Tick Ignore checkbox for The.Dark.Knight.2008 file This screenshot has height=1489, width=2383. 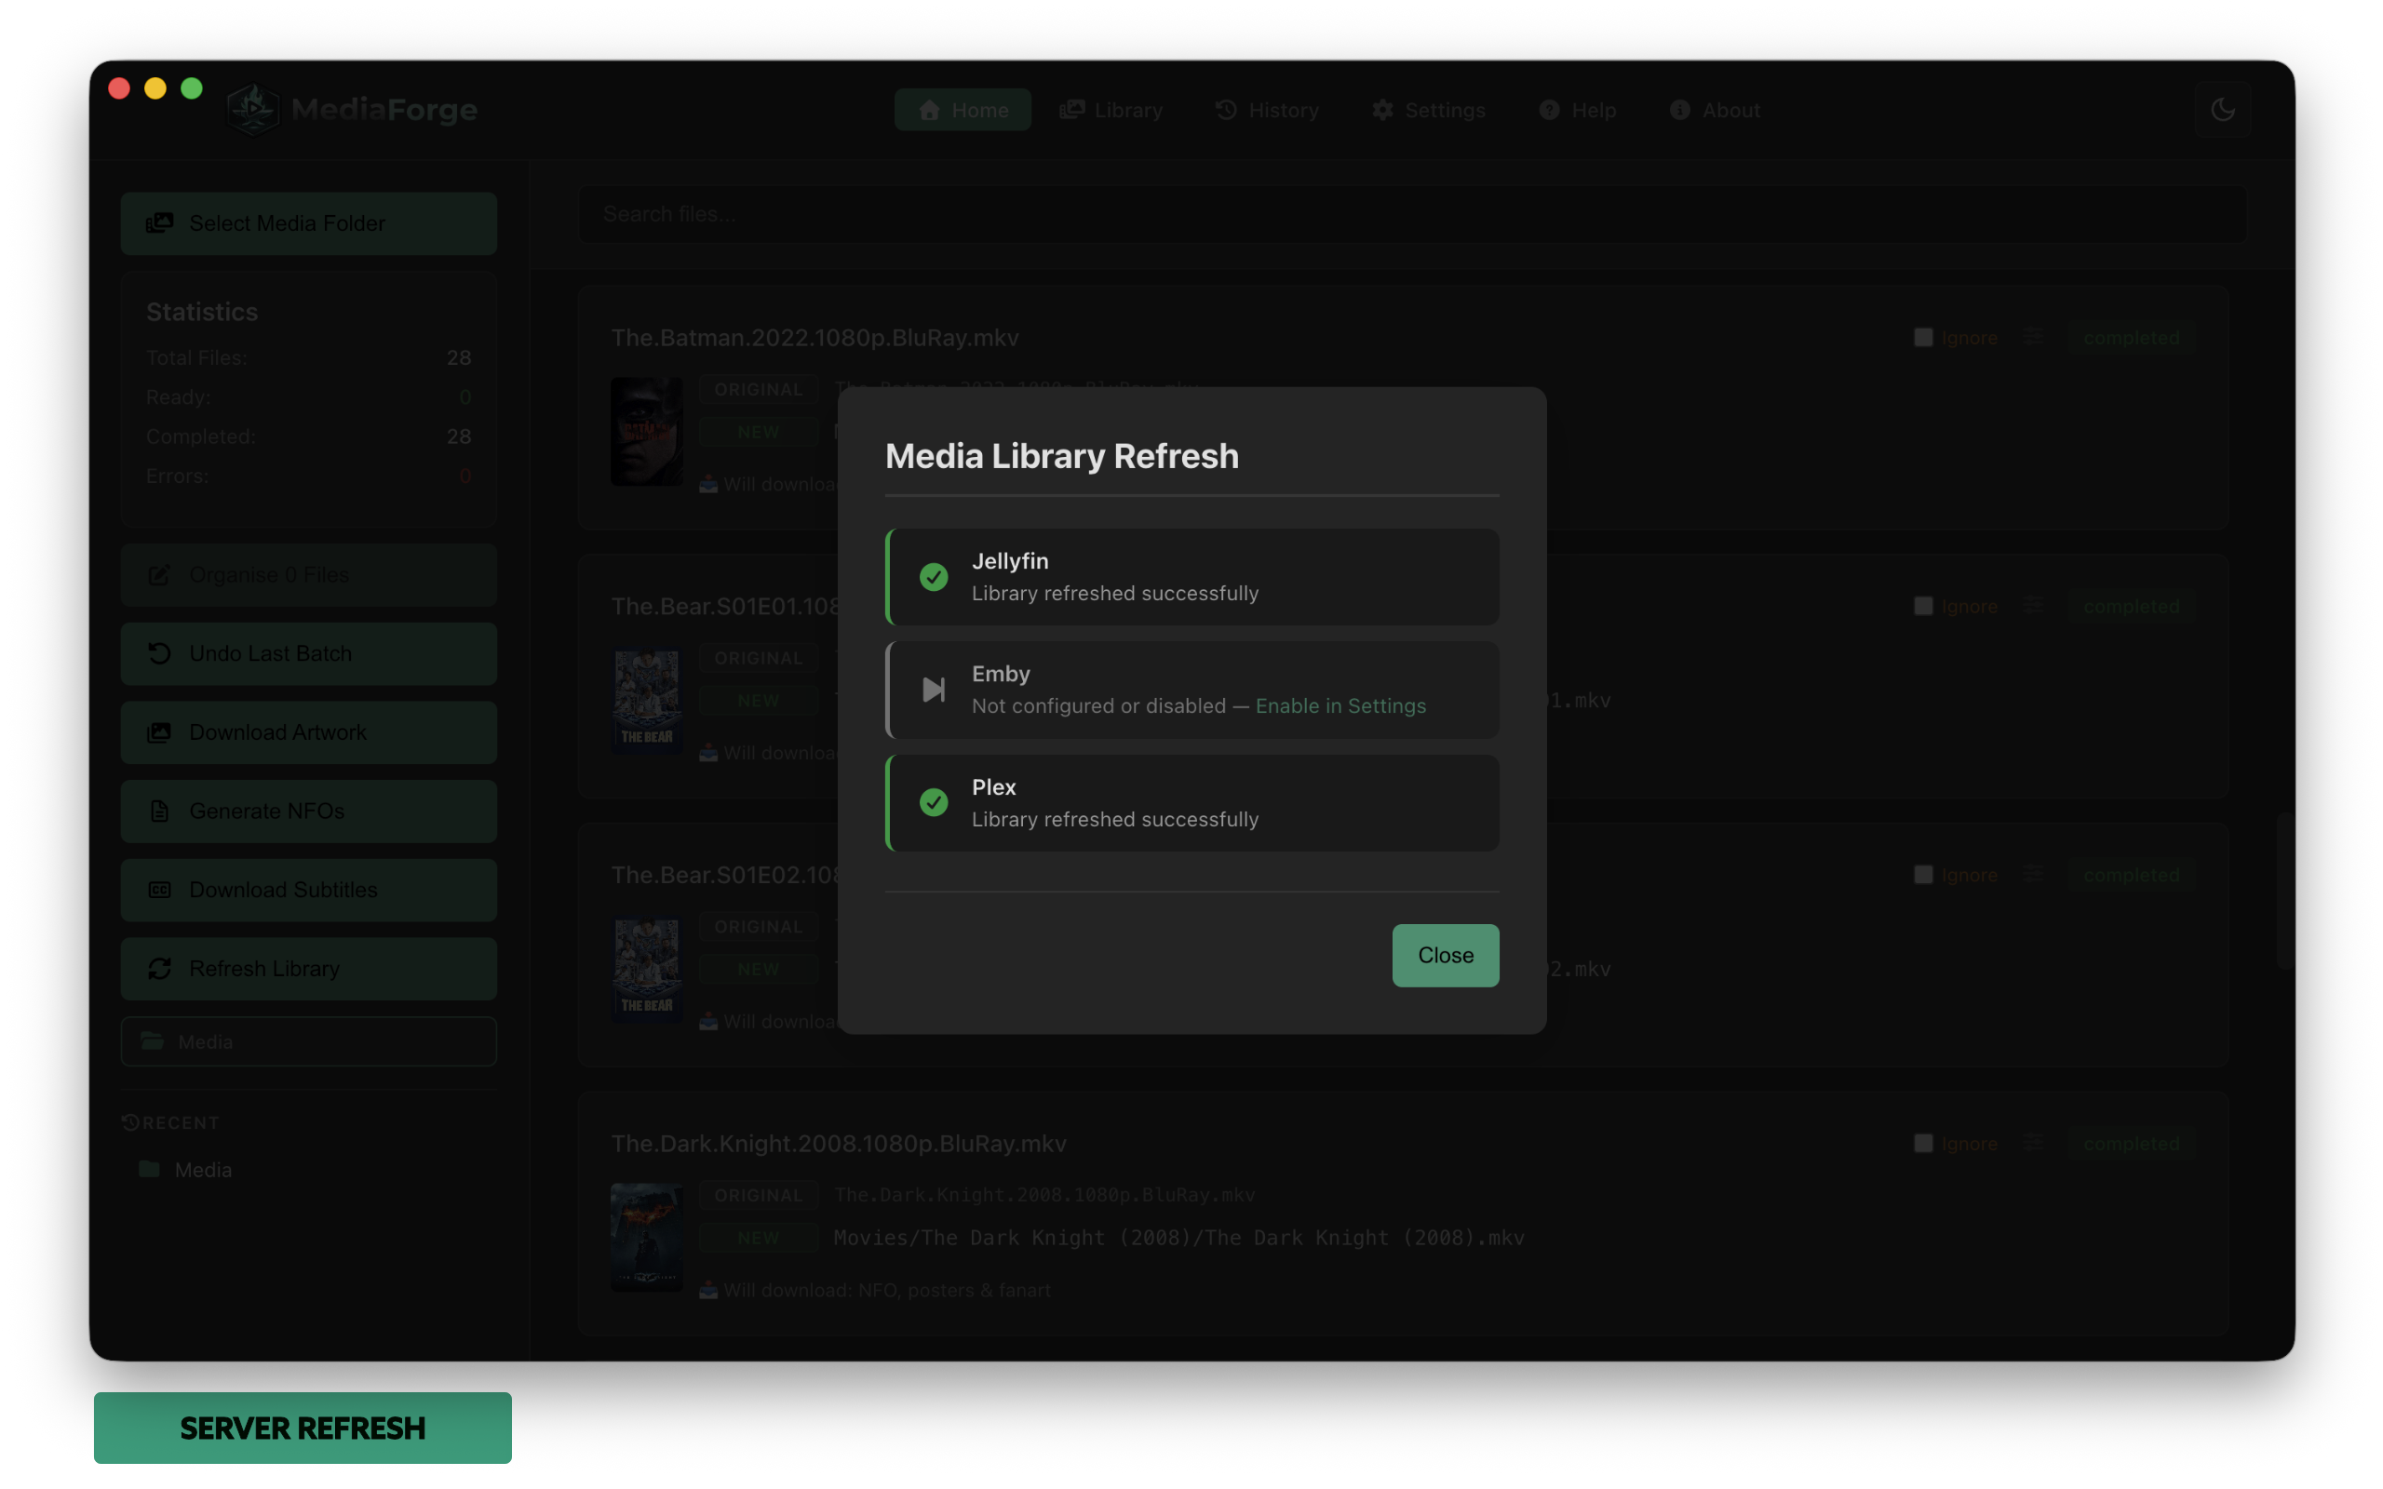point(1922,1144)
